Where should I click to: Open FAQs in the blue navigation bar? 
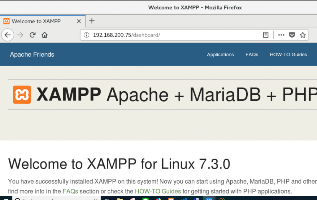tap(252, 54)
